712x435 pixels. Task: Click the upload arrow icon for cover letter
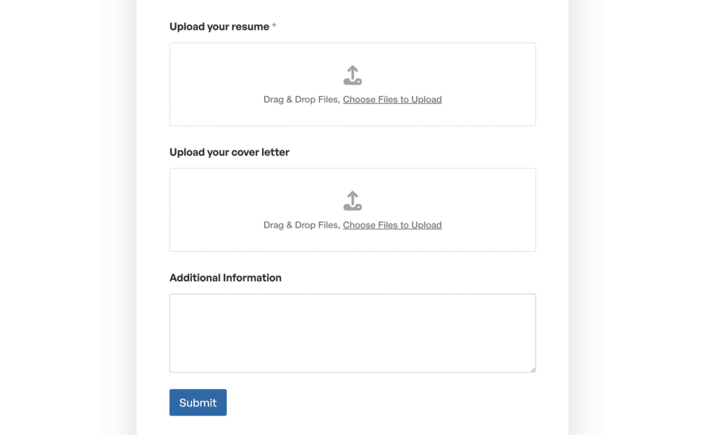point(353,200)
